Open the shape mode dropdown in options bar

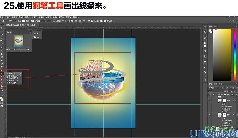coord(12,21)
